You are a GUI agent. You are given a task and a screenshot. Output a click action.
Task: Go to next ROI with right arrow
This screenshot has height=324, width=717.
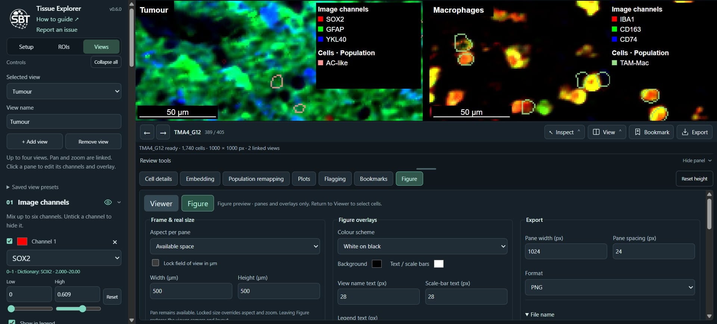(163, 132)
